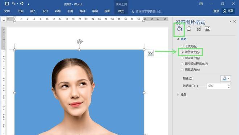Go to the 视图 ribbon tab

click(107, 11)
